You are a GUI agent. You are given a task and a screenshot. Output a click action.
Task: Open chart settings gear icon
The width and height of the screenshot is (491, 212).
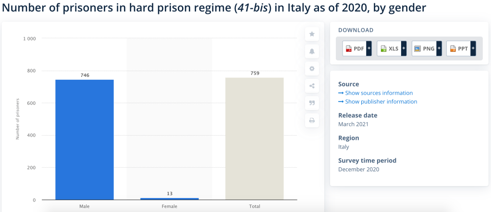tap(312, 69)
